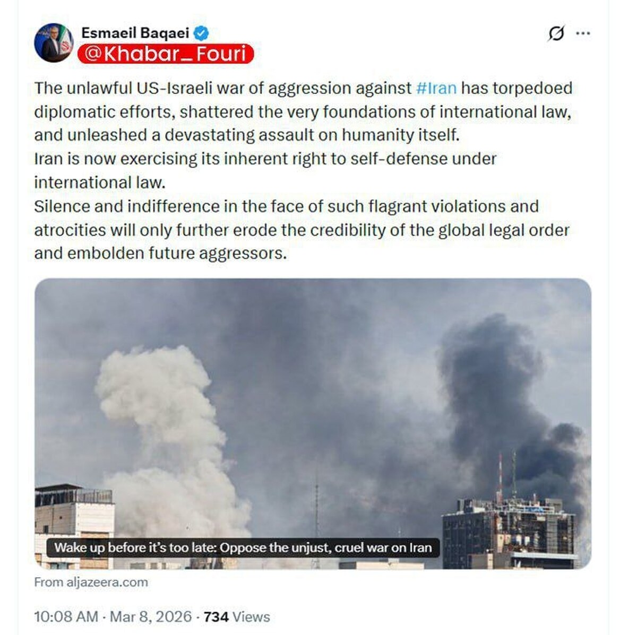Click the 'embolden future aggressors' closing line
The image size is (637, 635).
click(160, 254)
